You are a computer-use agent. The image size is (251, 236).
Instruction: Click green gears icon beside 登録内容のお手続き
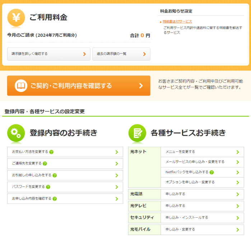(x=16, y=133)
